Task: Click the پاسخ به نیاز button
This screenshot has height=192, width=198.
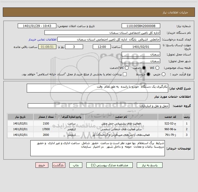Action: point(150,165)
